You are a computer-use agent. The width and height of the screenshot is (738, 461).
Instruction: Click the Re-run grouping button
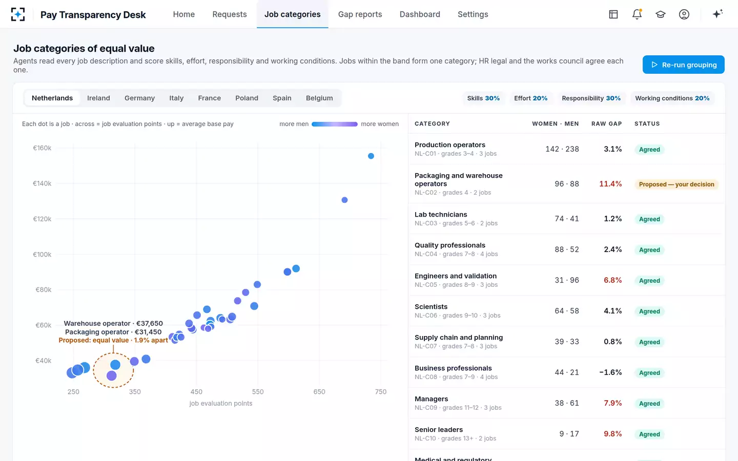(684, 65)
